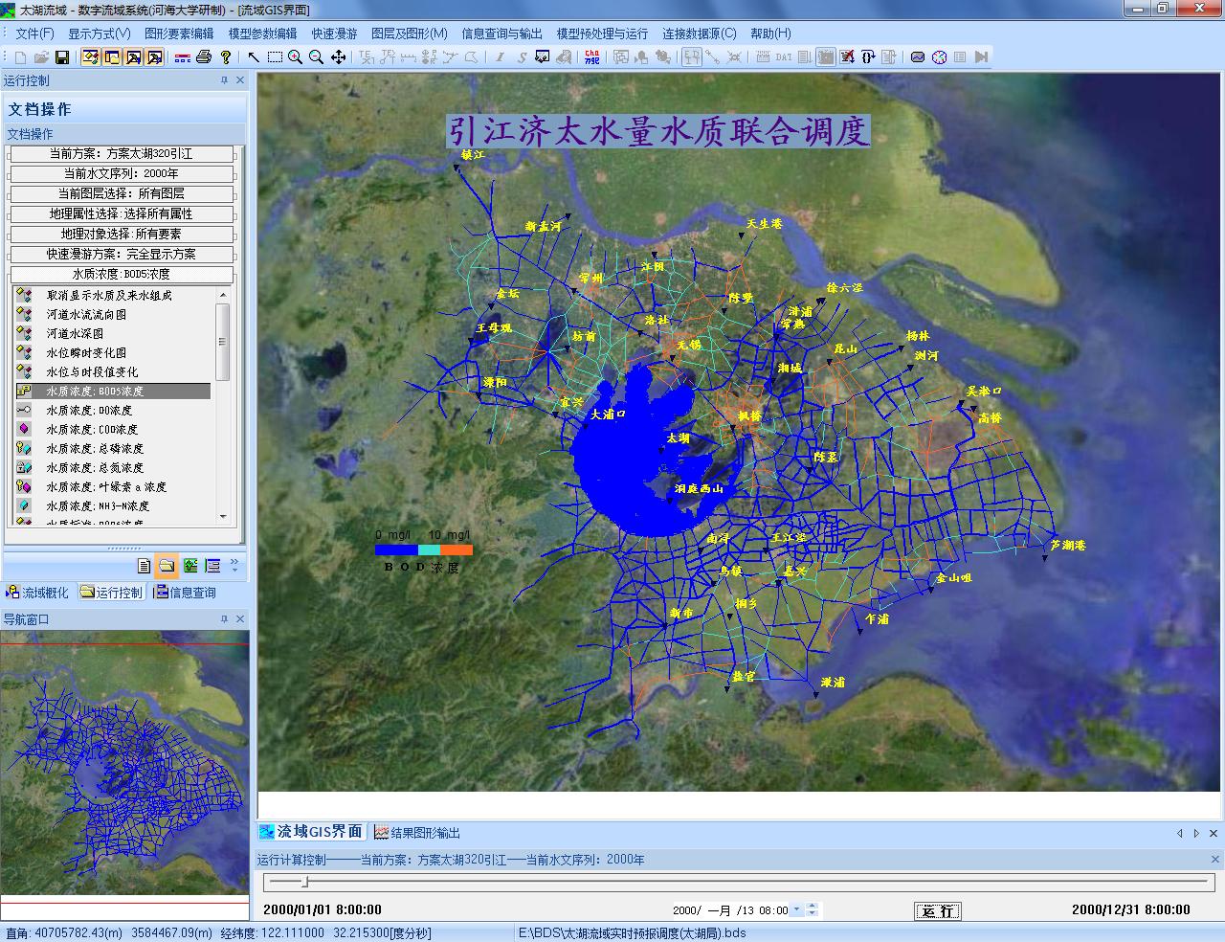Toggle the third highlighted view toolbar button

(x=133, y=57)
